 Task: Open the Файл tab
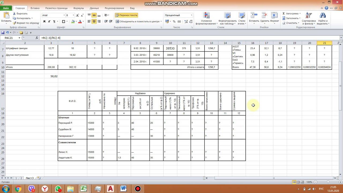pyautogui.click(x=6, y=8)
